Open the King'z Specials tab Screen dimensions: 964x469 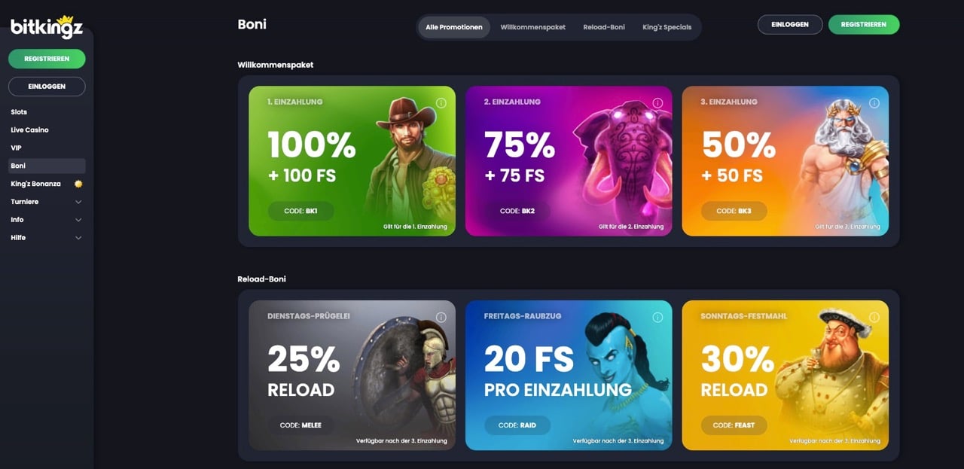pos(667,27)
